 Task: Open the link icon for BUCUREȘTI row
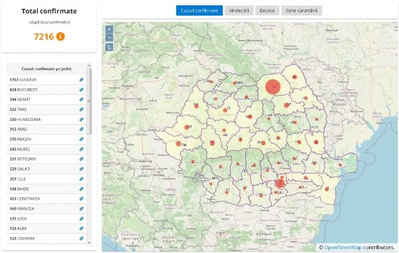click(x=81, y=90)
